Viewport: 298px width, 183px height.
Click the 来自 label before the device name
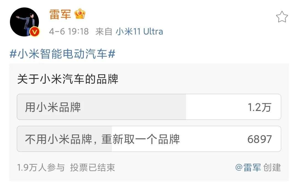tap(104, 31)
